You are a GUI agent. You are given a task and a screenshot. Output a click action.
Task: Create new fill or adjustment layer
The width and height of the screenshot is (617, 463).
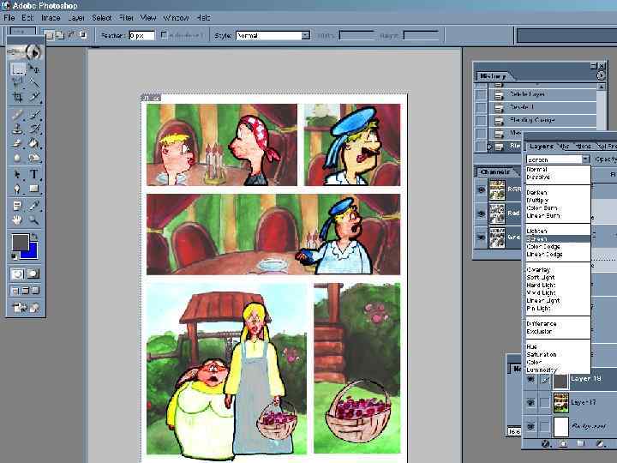pyautogui.click(x=600, y=444)
